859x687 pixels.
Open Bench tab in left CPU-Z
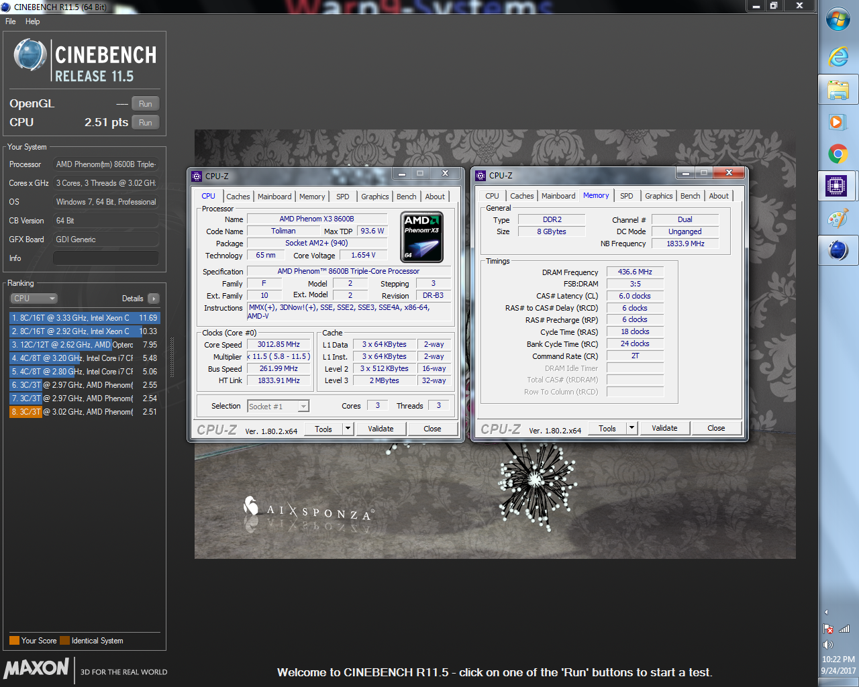(406, 197)
